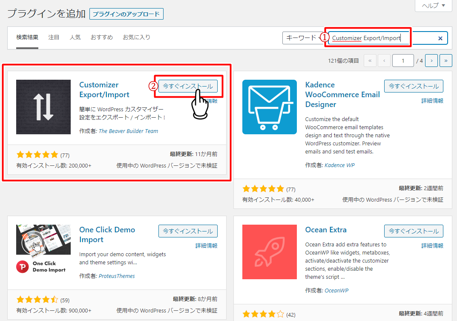Click the プラグインのアップロード button
Screen dimensions: 457x321
[126, 14]
